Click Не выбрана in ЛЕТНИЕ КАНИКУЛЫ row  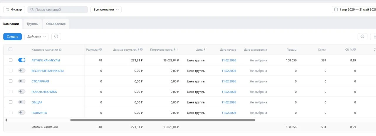(258, 60)
